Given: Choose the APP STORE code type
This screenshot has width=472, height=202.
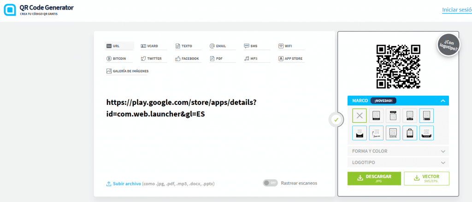Looking at the screenshot, I should [291, 58].
